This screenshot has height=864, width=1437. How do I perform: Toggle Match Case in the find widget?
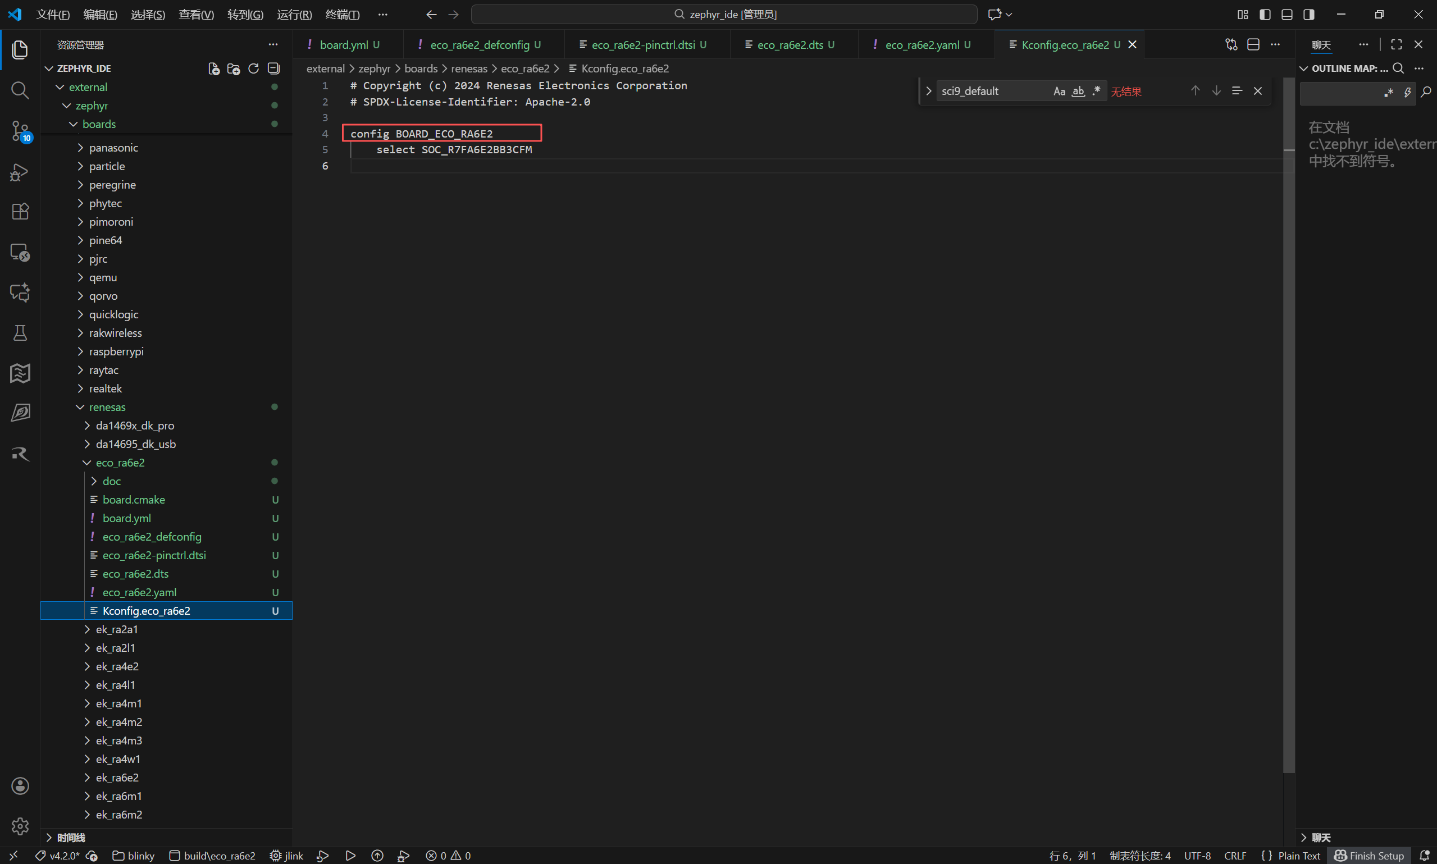(1059, 92)
